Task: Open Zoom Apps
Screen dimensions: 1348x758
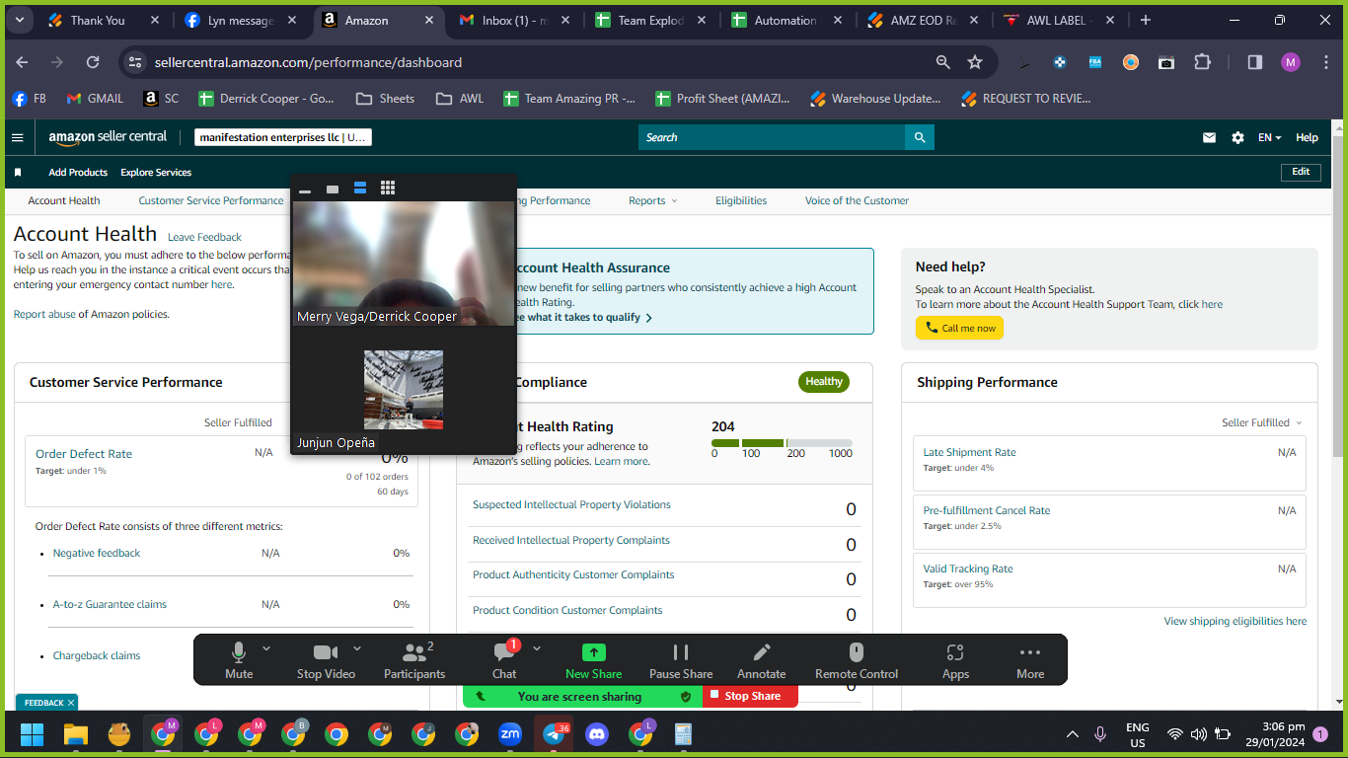Action: coord(955,660)
